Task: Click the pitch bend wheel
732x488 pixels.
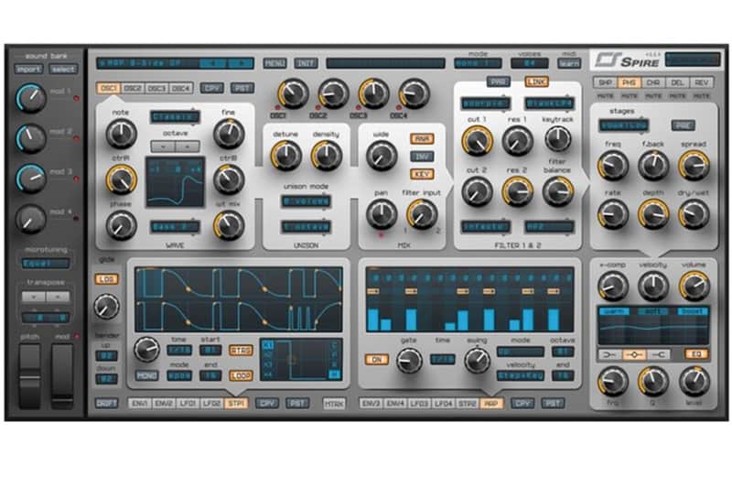Action: [x=29, y=376]
